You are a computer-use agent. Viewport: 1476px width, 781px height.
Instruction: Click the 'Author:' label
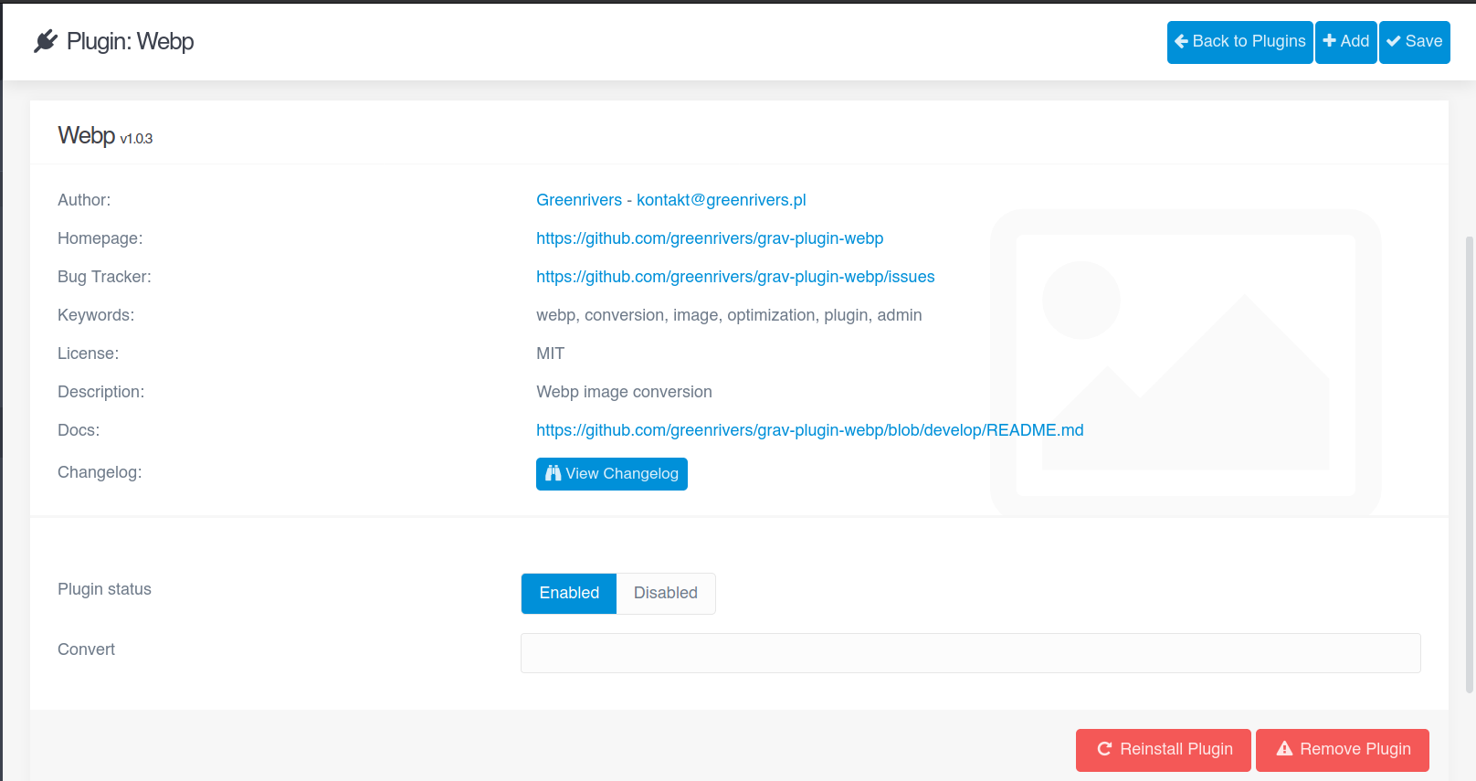[x=84, y=200]
